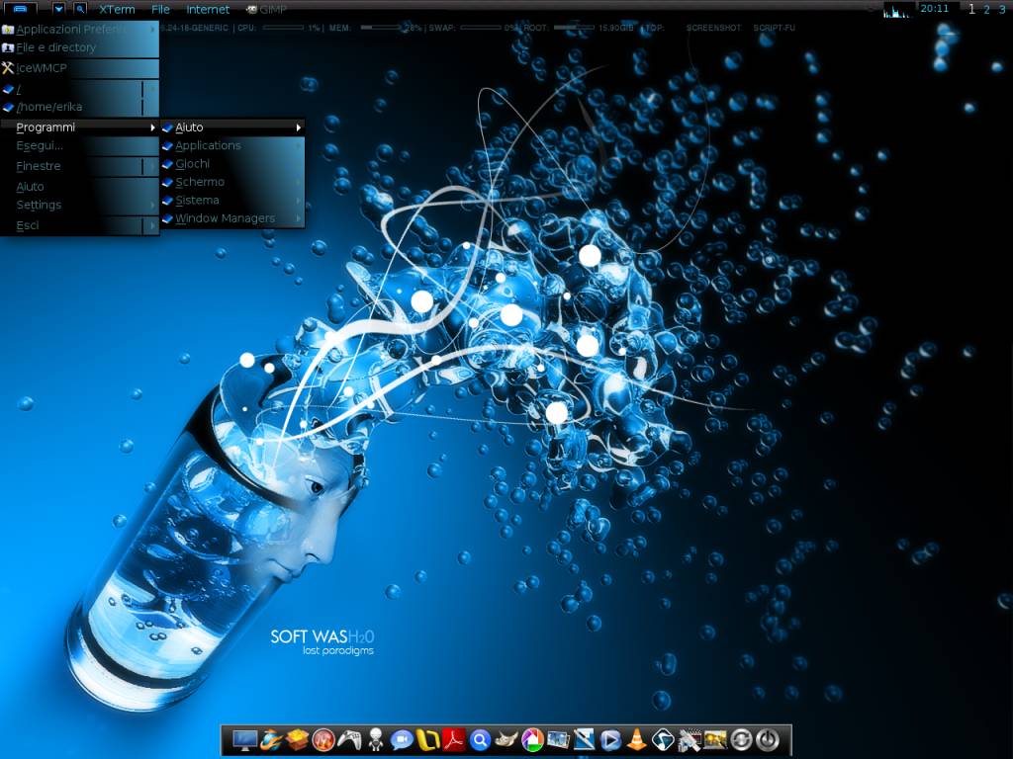Open the Window Managers submenu entry
This screenshot has height=759, width=1013.
coord(232,218)
